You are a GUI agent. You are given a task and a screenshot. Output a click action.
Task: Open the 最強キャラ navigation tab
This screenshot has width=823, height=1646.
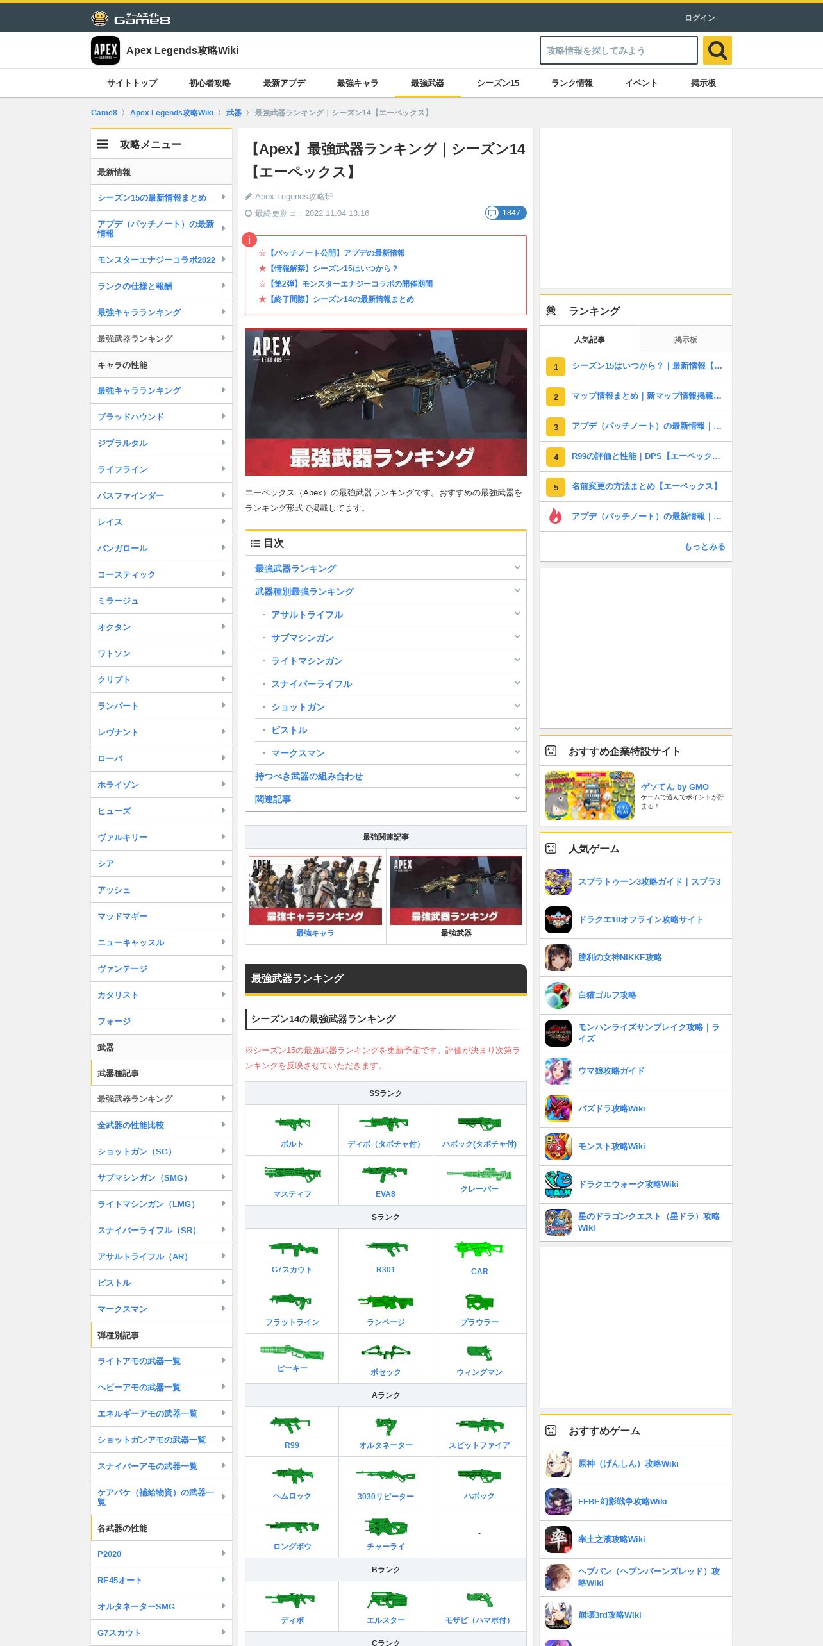click(x=358, y=83)
